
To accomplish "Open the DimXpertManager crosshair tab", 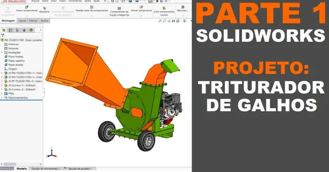I will (24, 30).
